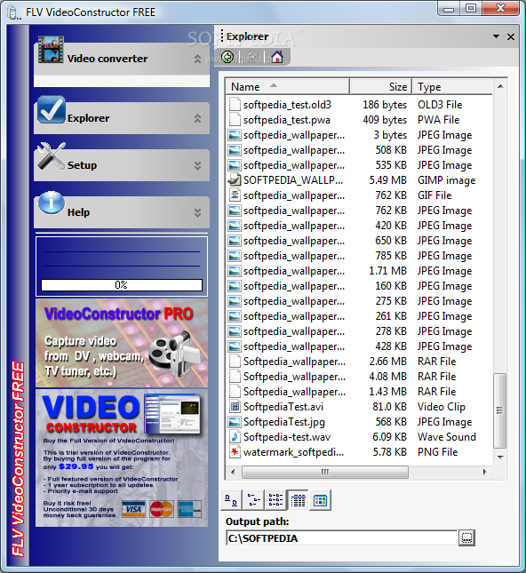Open the Video converter panel header

coord(122,59)
